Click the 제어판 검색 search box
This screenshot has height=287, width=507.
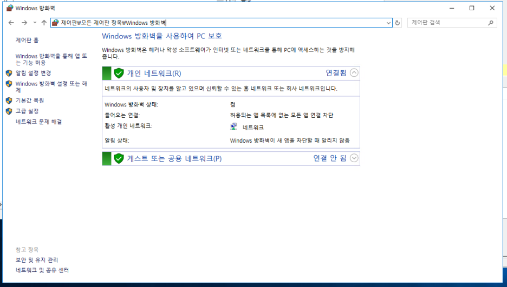452,23
